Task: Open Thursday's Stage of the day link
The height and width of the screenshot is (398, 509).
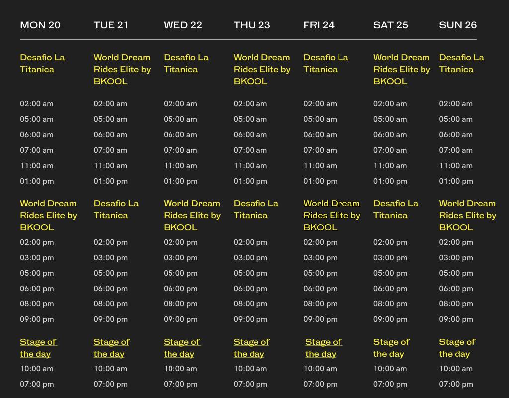Action: (252, 348)
